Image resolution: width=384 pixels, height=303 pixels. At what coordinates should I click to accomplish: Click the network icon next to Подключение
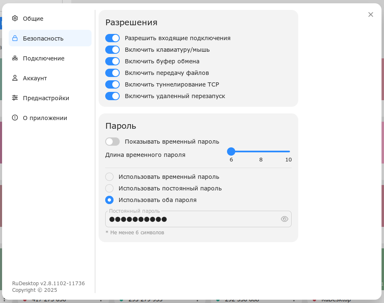click(x=15, y=58)
